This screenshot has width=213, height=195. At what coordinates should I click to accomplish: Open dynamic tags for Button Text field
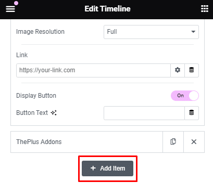coord(192,113)
